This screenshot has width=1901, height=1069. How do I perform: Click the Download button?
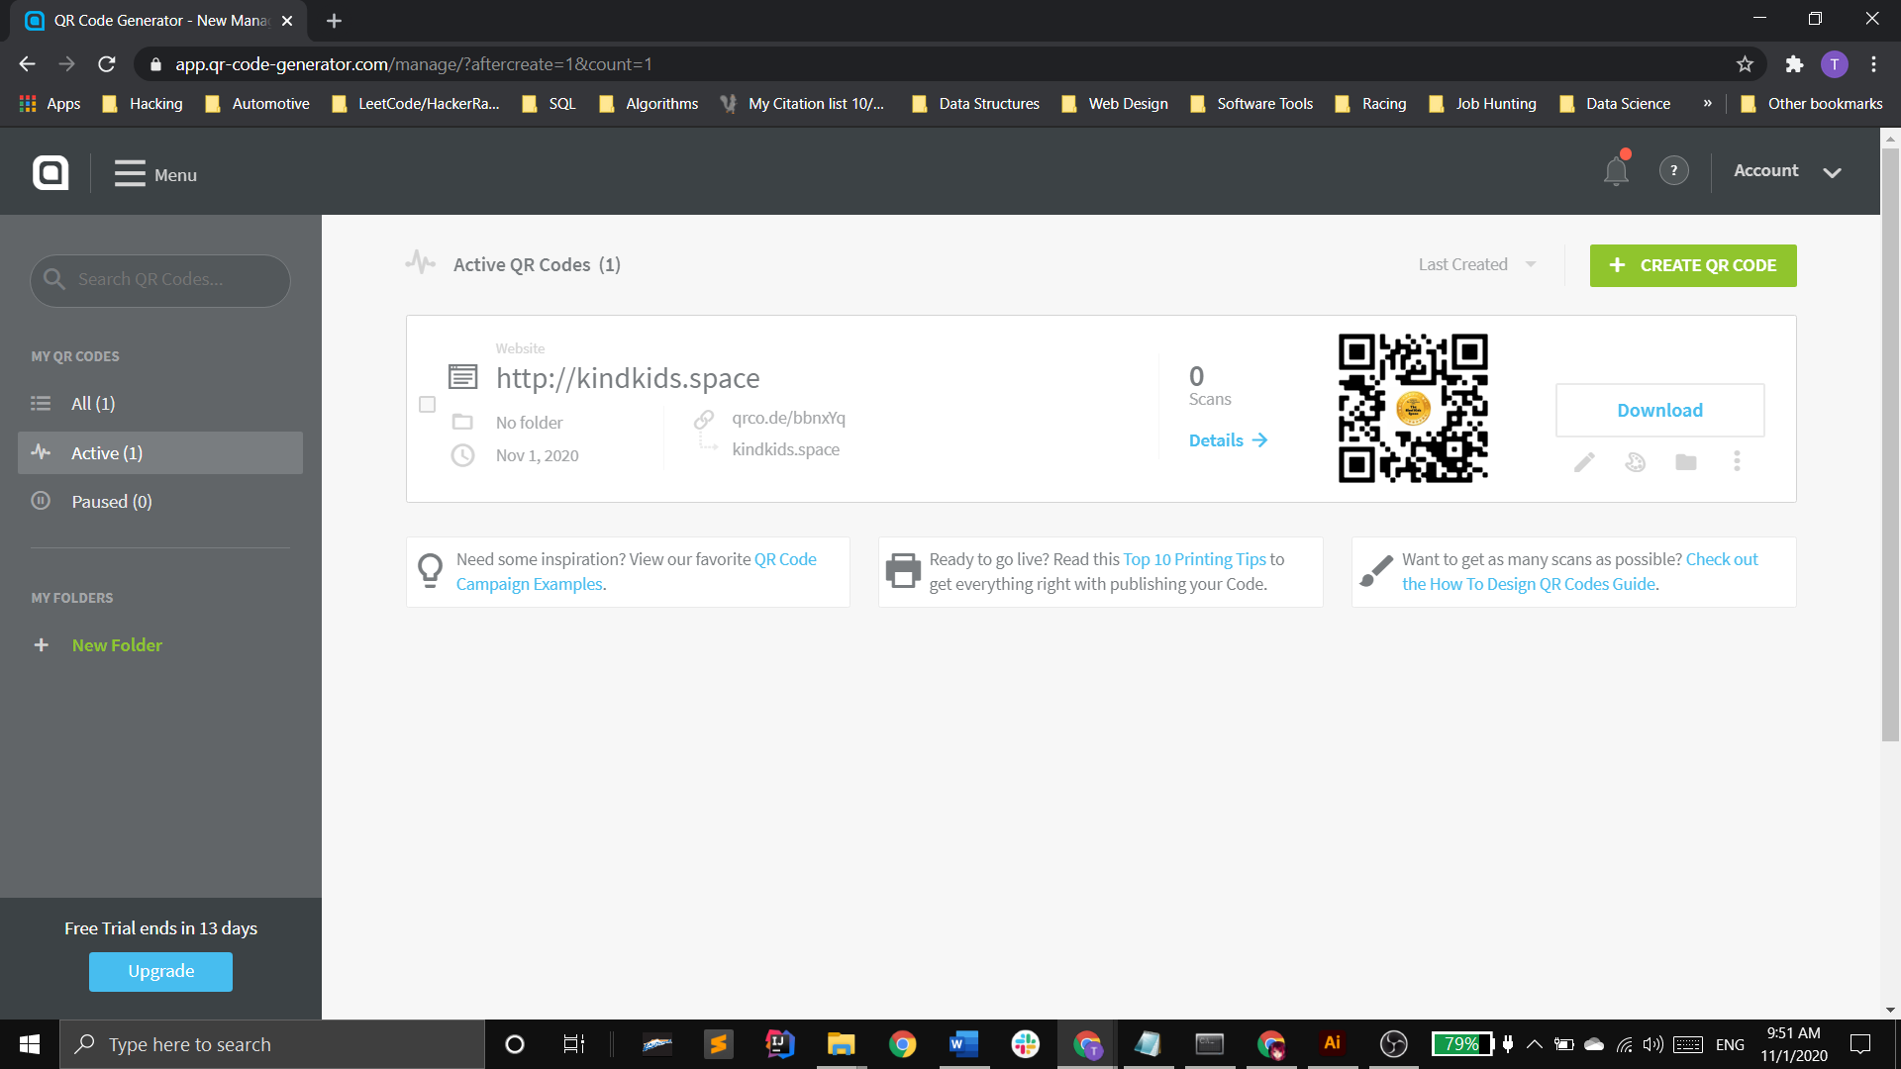tap(1659, 410)
